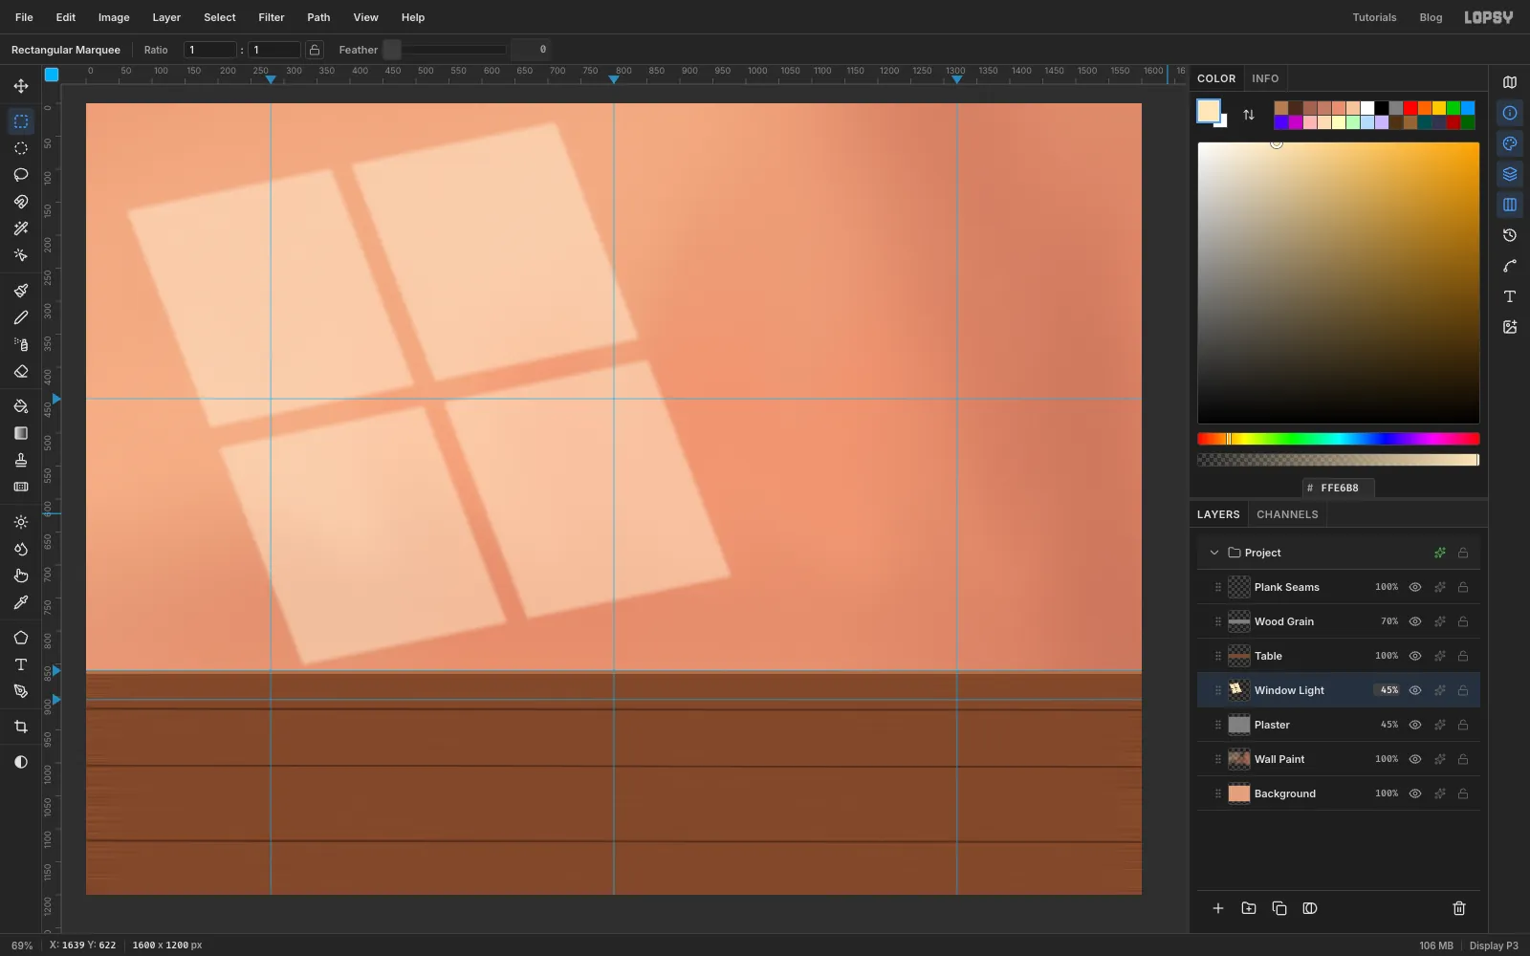Add a new layer with plus icon
Viewport: 1530px width, 956px height.
[1218, 908]
